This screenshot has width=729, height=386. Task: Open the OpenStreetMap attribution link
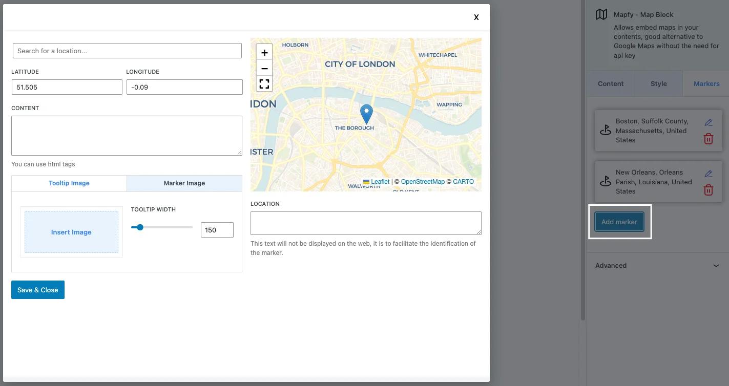pyautogui.click(x=423, y=181)
